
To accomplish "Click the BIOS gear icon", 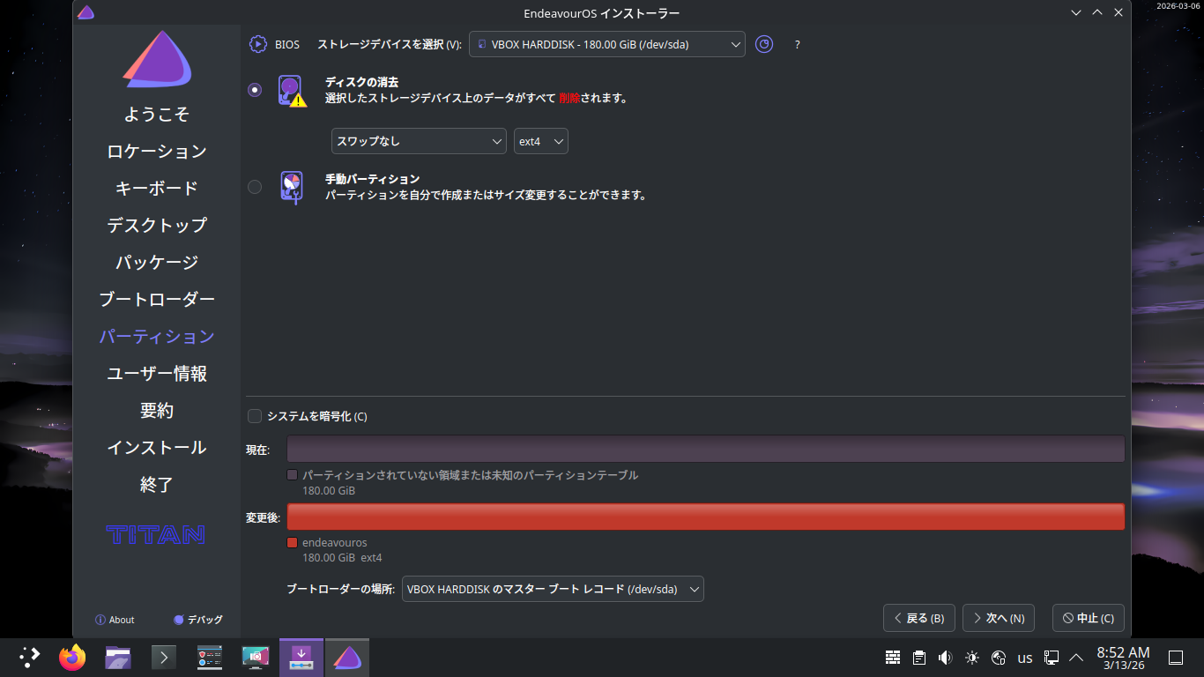I will coord(257,44).
